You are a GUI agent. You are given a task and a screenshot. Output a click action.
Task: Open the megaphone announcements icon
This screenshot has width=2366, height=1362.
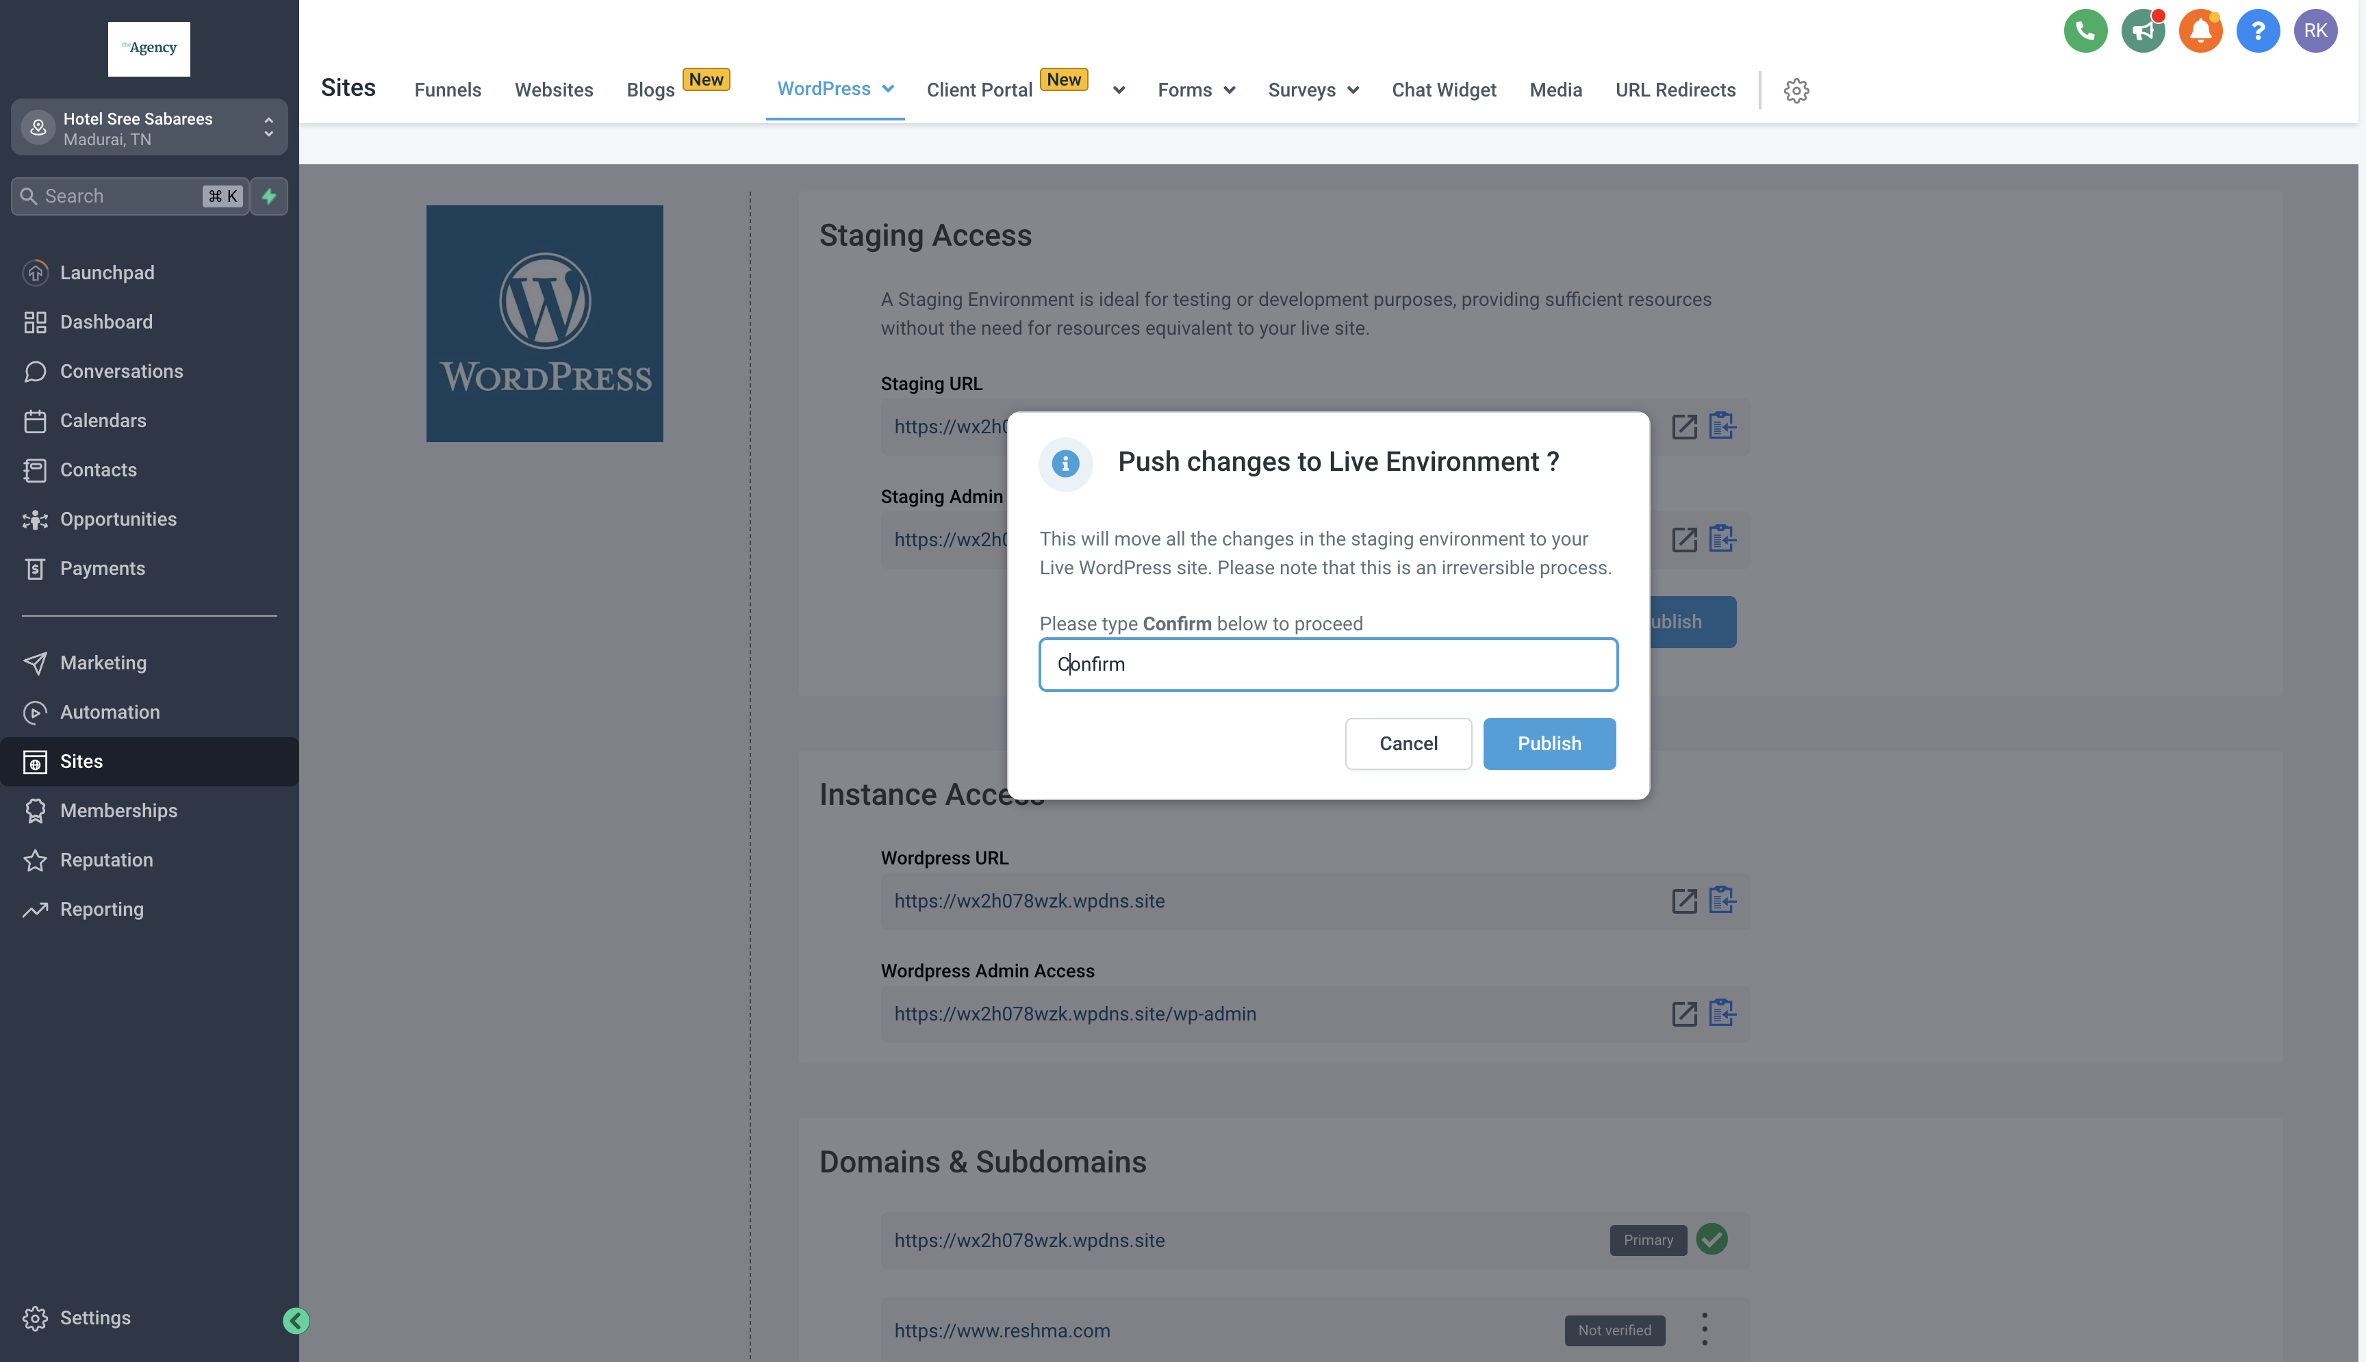coord(2142,31)
